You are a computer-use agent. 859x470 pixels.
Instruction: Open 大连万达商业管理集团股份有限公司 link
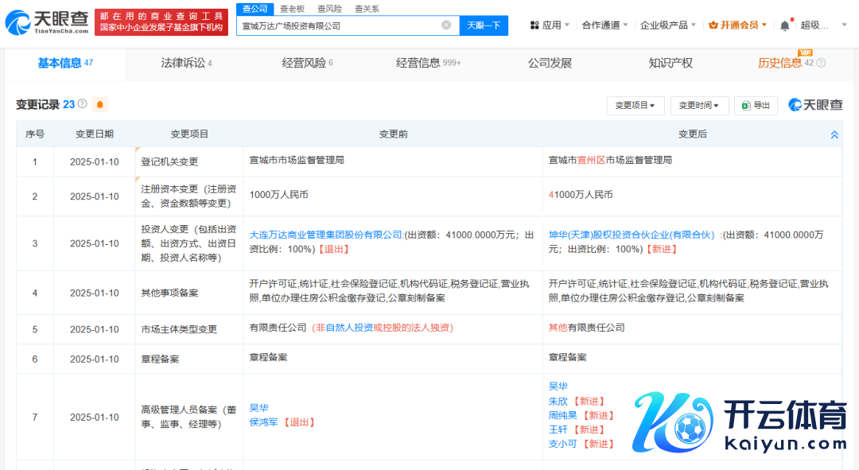click(326, 235)
